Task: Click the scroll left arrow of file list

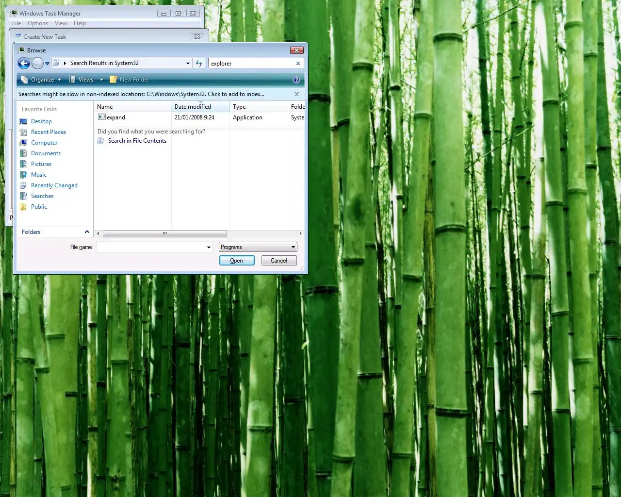Action: (98, 234)
